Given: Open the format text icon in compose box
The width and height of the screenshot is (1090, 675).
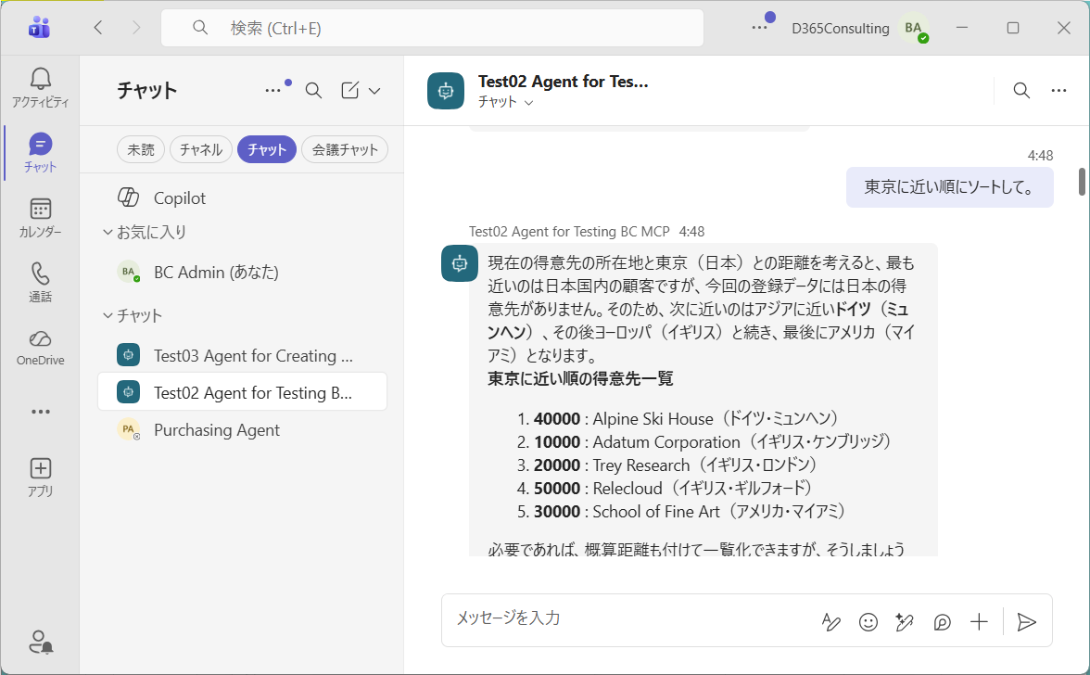Looking at the screenshot, I should [x=830, y=621].
